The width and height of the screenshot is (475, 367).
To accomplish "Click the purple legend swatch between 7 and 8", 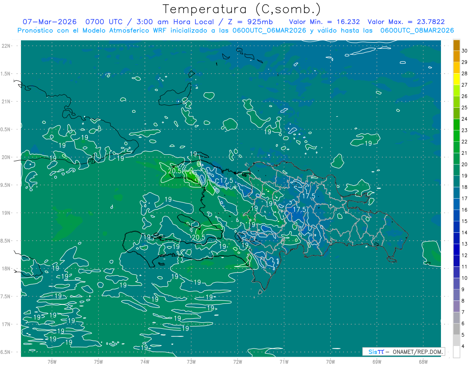I will pyautogui.click(x=456, y=306).
